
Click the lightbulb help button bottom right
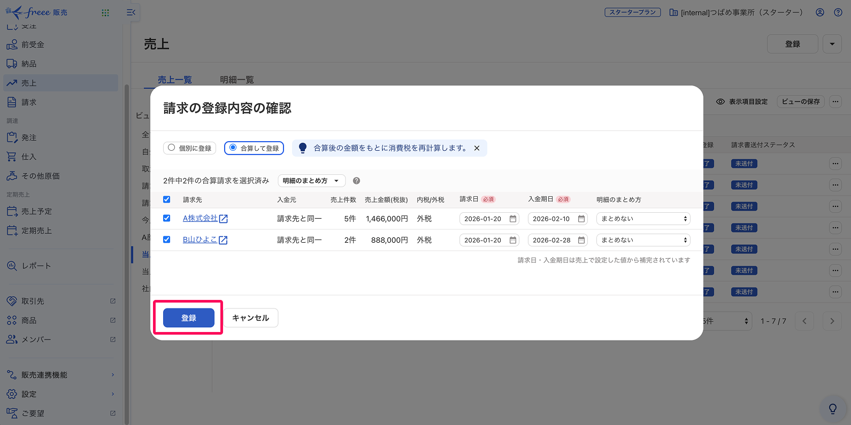833,408
